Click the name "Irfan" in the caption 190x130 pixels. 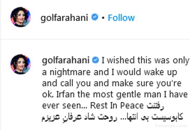(65, 94)
